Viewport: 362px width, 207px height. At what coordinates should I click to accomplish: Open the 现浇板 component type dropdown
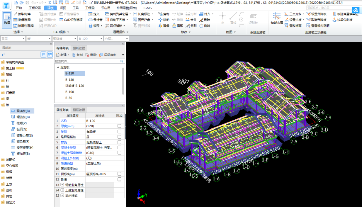click(64, 39)
